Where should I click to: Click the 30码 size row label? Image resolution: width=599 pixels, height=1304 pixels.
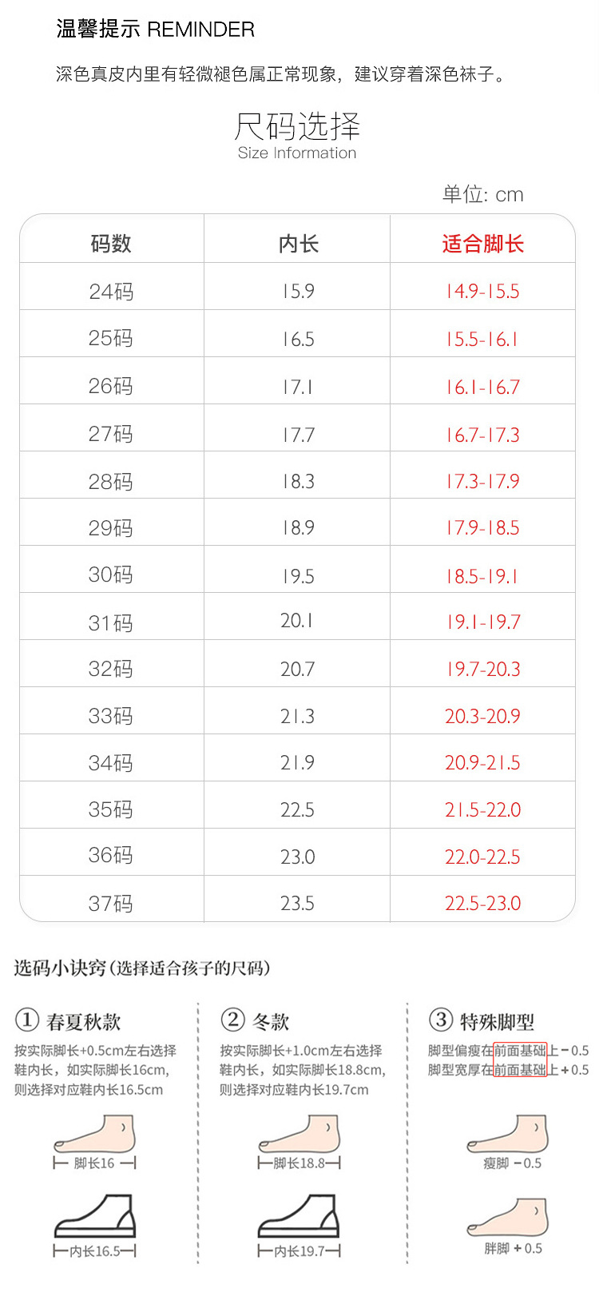tap(111, 575)
